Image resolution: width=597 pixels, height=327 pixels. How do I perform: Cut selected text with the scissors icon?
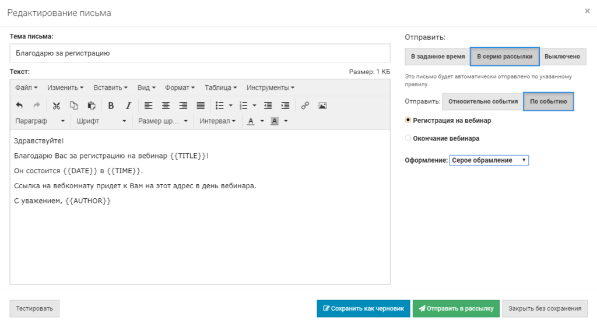tap(57, 106)
